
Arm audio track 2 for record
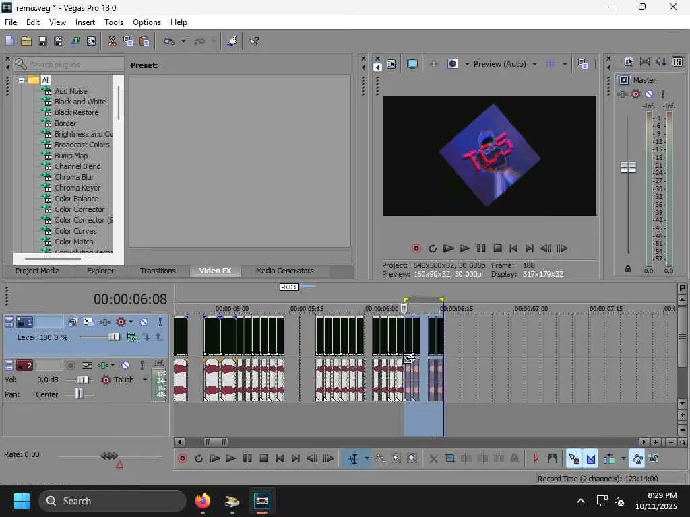pos(70,366)
